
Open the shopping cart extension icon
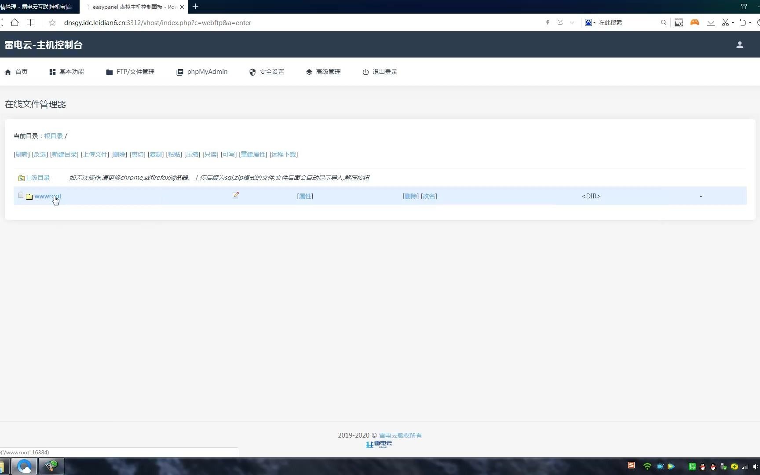(679, 22)
